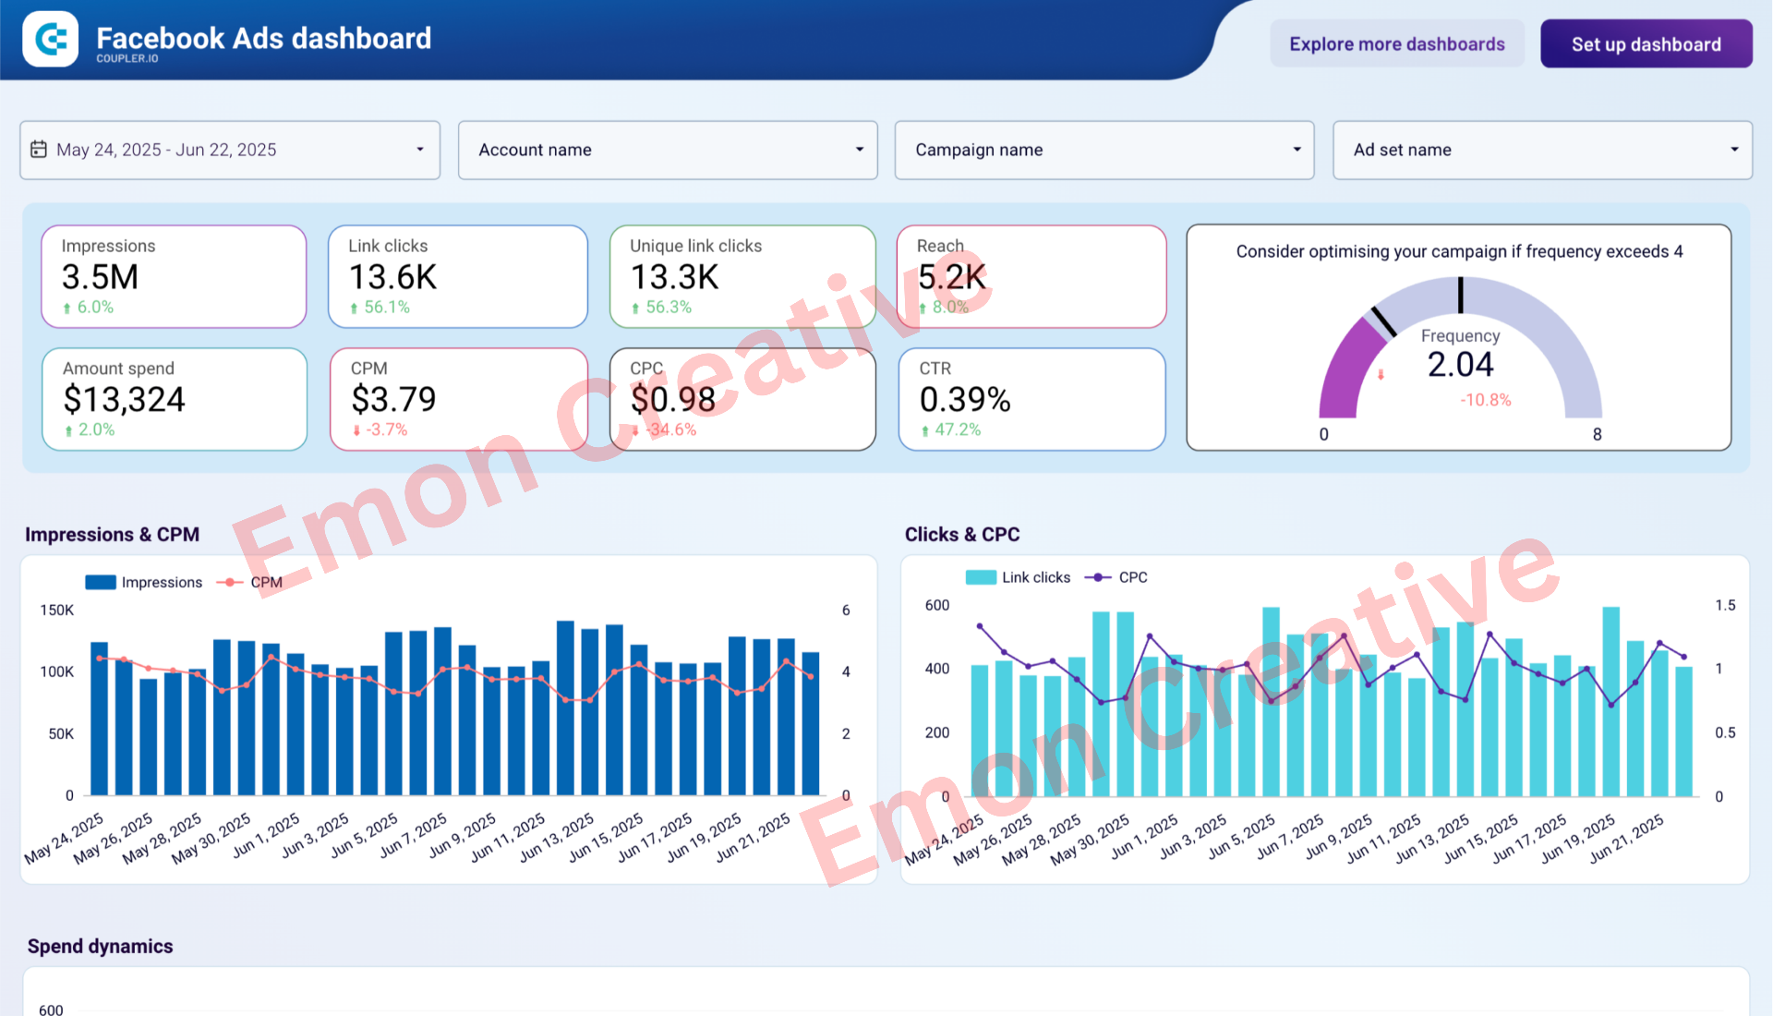Screen dimensions: 1773x1016
Task: Click the Frequency 2.04 gauge value
Action: (1460, 365)
